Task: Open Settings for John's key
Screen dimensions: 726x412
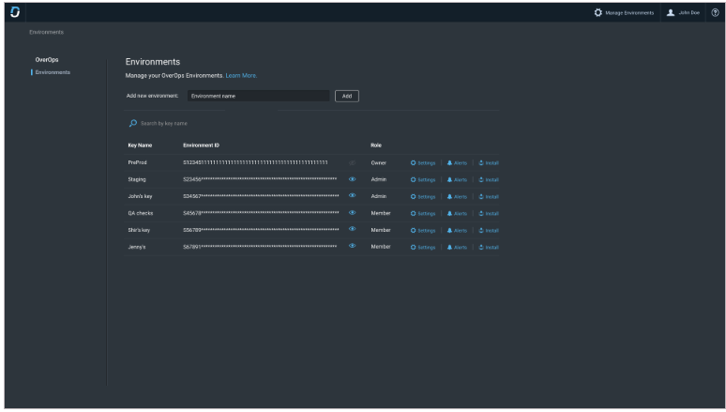Action: [x=423, y=197]
